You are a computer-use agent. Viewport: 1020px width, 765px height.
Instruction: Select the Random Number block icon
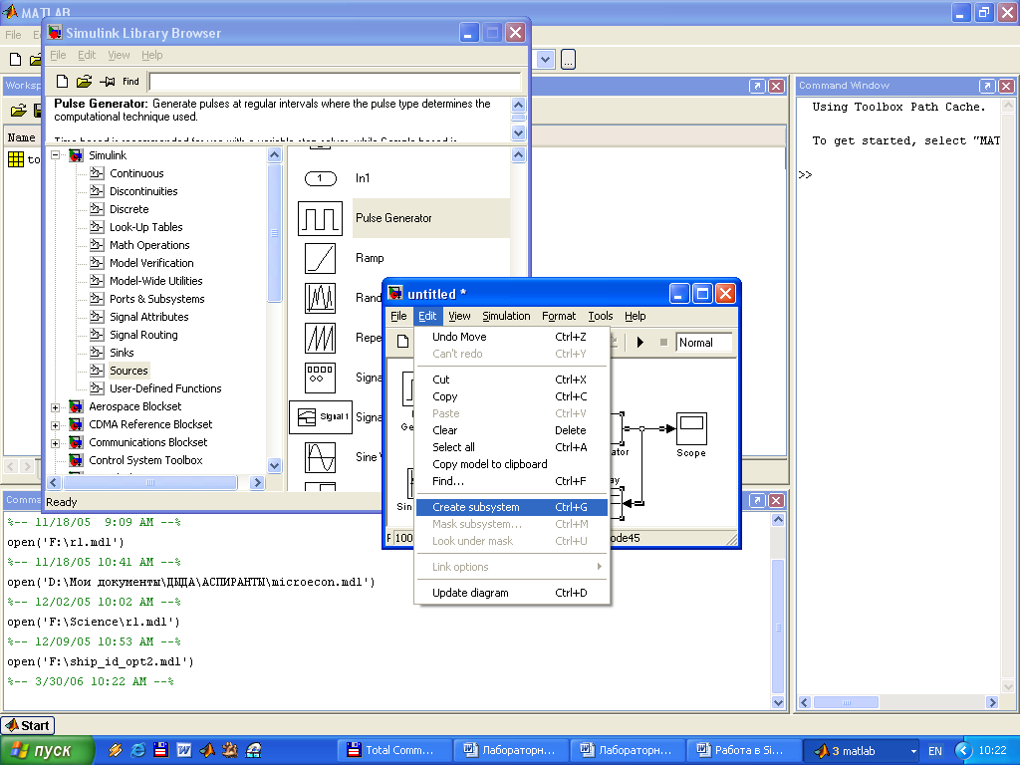(320, 298)
